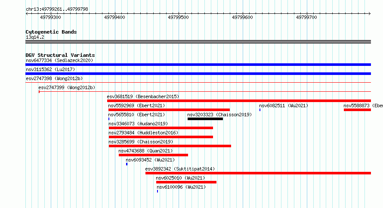Select the blue nsv3115362 variant bar
The width and height of the screenshot is (383, 208).
click(198, 74)
